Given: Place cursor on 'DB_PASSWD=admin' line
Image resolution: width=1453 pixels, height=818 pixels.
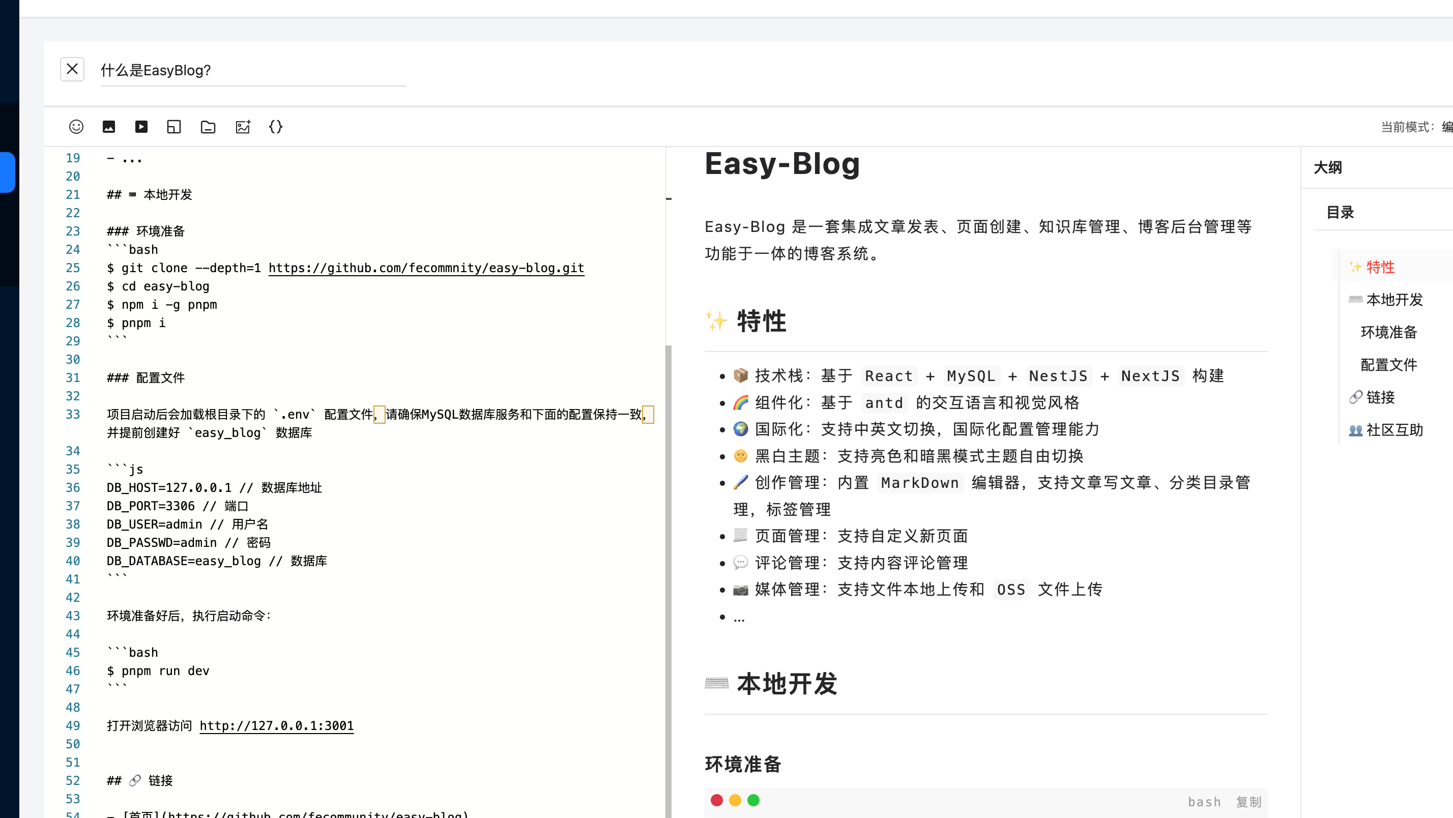Looking at the screenshot, I should (188, 543).
